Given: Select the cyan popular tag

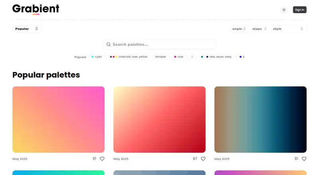Looking at the screenshot, I should tap(96, 57).
